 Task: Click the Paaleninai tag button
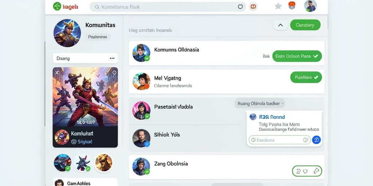[98, 37]
